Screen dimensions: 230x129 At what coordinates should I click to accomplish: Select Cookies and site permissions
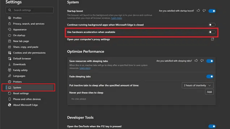coord(29,53)
